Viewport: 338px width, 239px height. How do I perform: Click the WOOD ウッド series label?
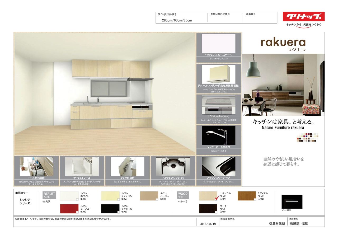[x=183, y=195]
